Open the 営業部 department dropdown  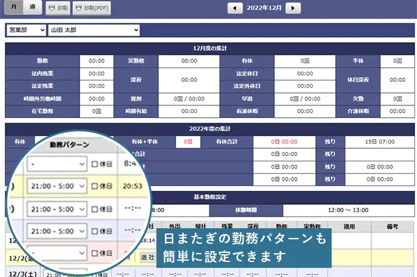coord(26,30)
